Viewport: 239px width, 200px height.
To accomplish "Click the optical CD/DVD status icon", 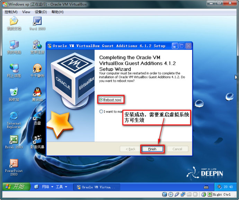I will point(171,194).
